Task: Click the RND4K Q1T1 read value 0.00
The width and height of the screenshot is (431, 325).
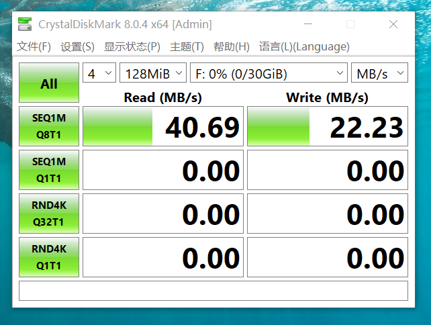Action: (x=163, y=257)
